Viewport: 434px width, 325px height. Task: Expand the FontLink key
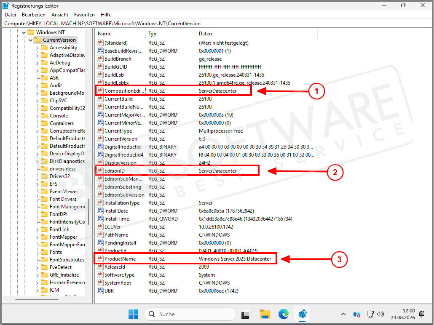tap(38, 229)
